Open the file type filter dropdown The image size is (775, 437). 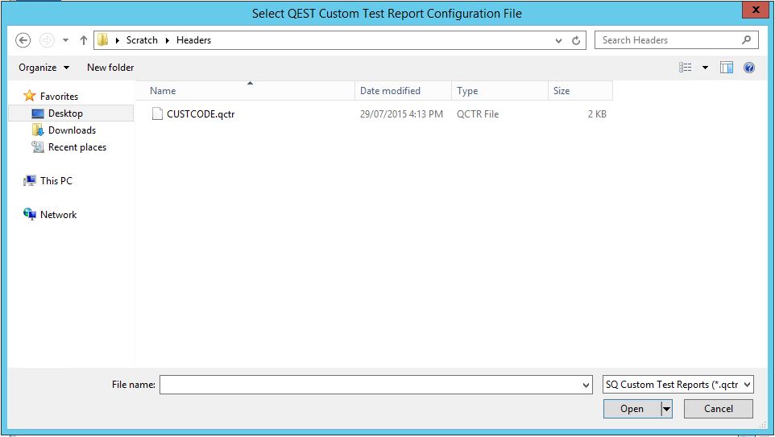coord(746,385)
